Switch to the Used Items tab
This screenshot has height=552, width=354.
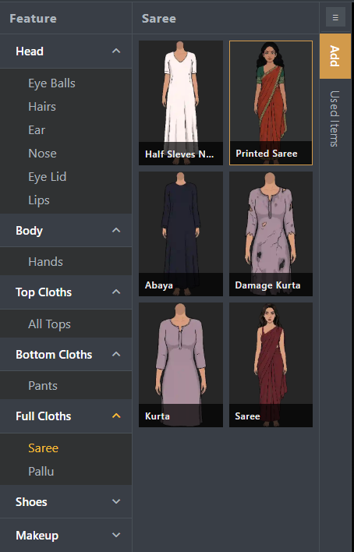335,119
